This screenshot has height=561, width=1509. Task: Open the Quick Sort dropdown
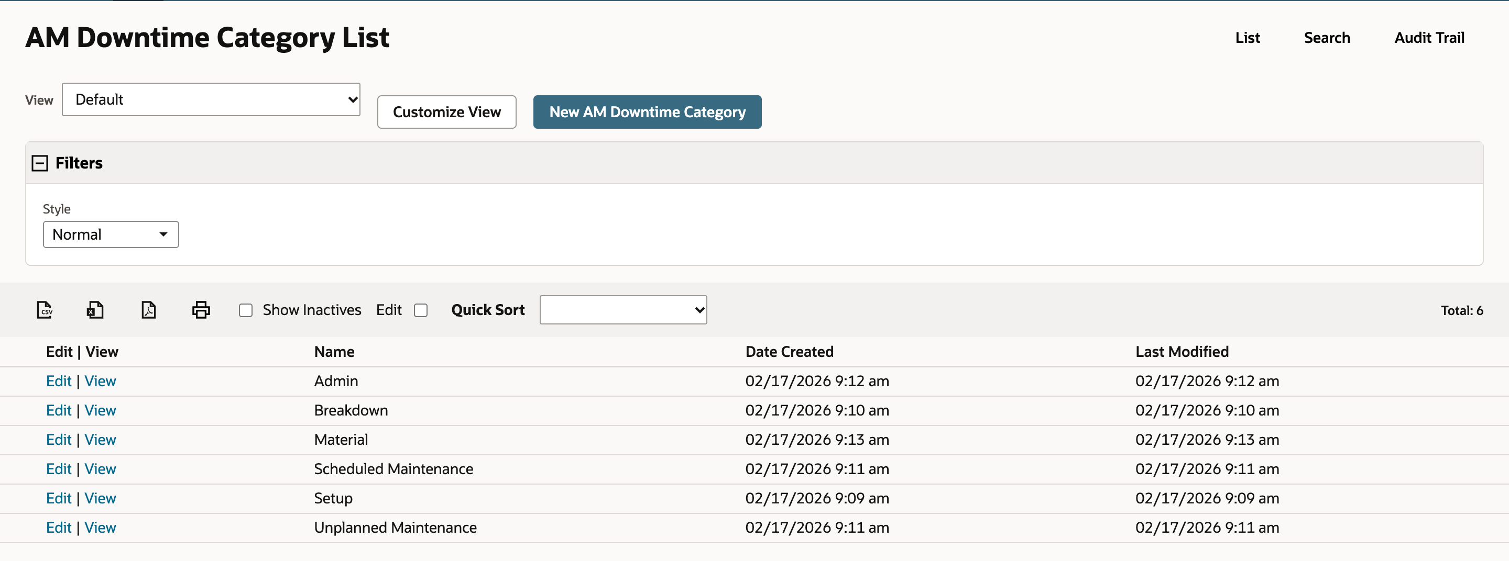[624, 310]
